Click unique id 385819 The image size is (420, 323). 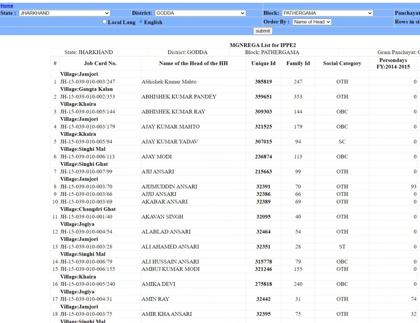pyautogui.click(x=263, y=82)
